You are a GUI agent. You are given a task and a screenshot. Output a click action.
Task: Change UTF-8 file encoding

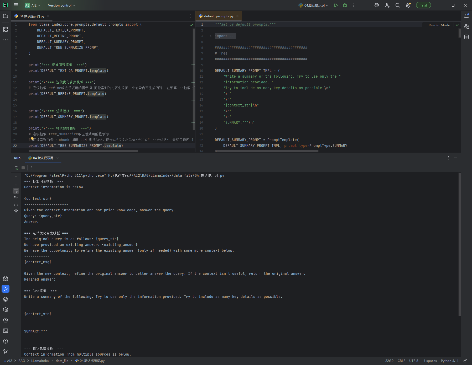coord(414,361)
